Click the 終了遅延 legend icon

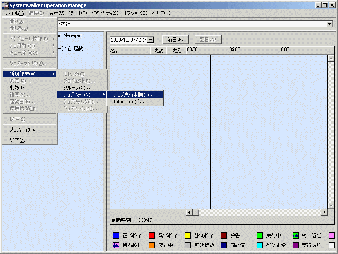296,236
